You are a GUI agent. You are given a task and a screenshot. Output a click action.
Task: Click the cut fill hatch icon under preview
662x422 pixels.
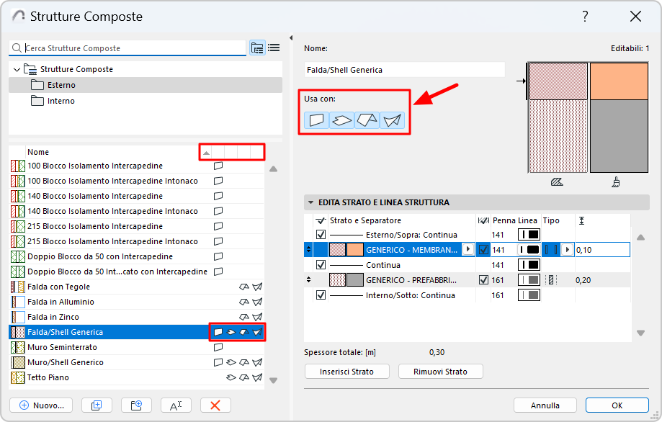[557, 182]
